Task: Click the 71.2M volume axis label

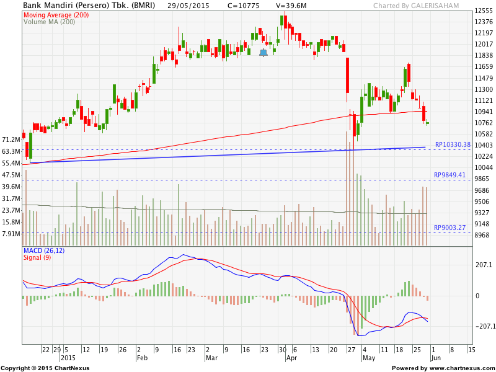Action: pos(11,139)
